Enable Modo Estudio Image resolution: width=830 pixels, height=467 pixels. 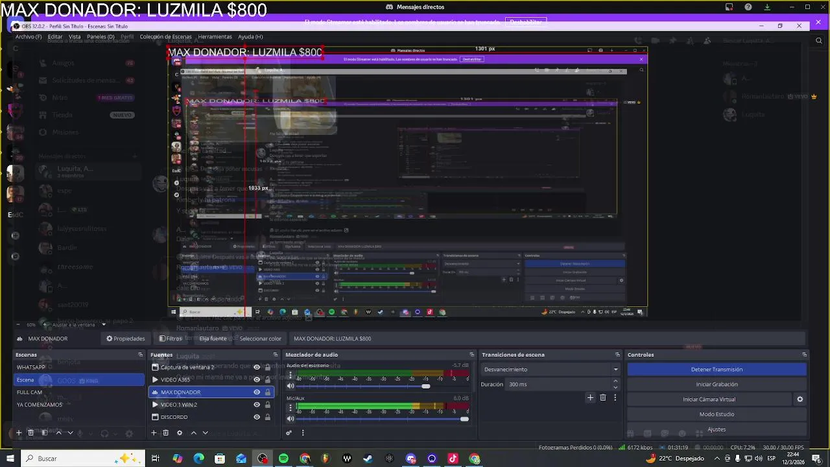click(717, 414)
